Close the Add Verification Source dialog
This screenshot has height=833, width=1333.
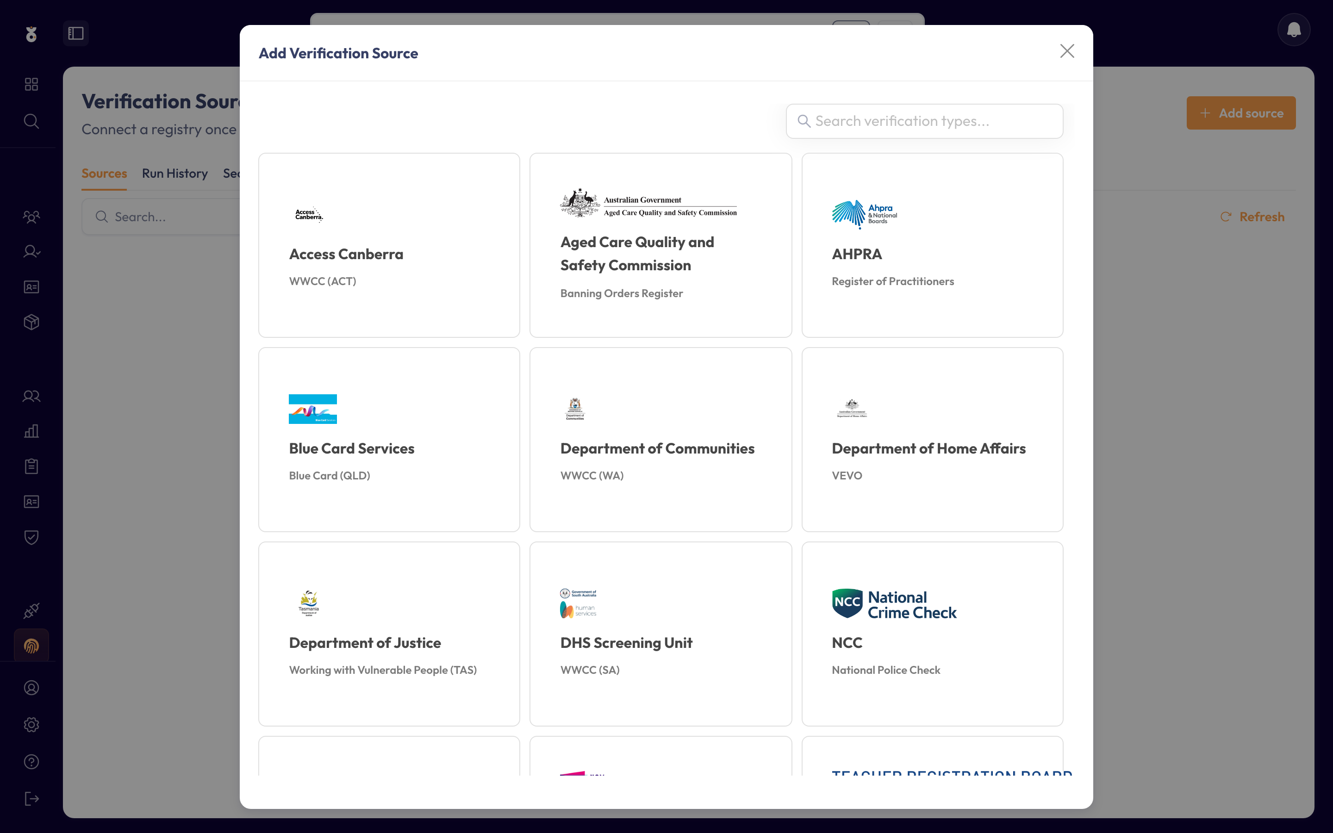[1067, 51]
